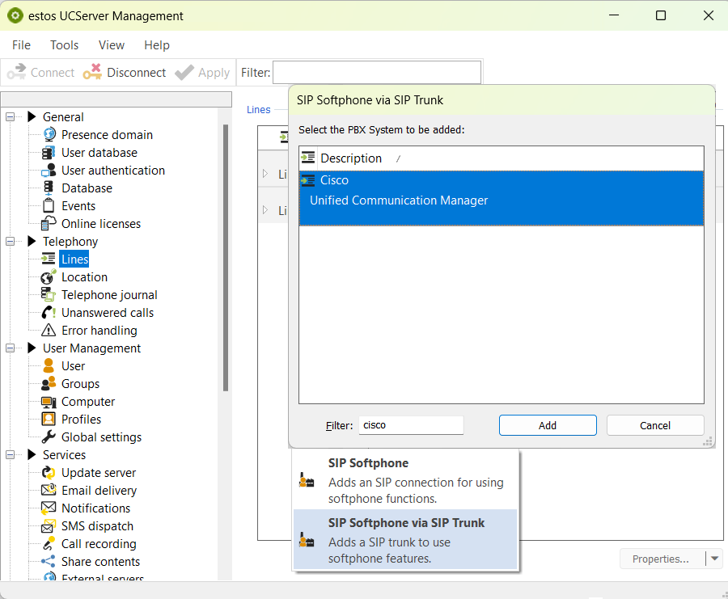Collapse the General tree node
This screenshot has width=728, height=599.
pyautogui.click(x=11, y=117)
